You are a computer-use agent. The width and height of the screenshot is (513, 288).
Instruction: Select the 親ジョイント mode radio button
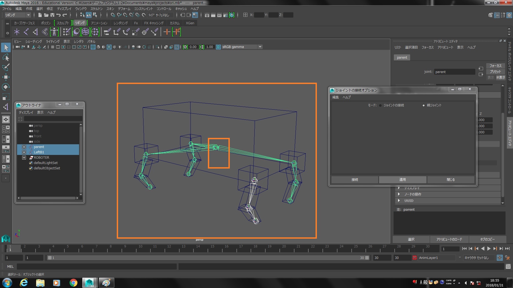(x=423, y=105)
